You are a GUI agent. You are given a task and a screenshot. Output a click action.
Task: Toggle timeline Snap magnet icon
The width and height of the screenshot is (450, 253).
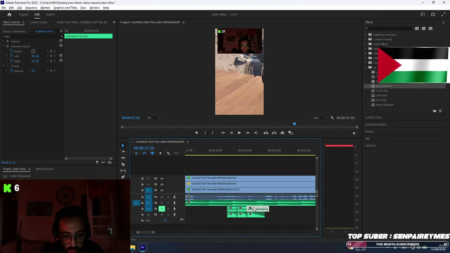click(x=144, y=153)
